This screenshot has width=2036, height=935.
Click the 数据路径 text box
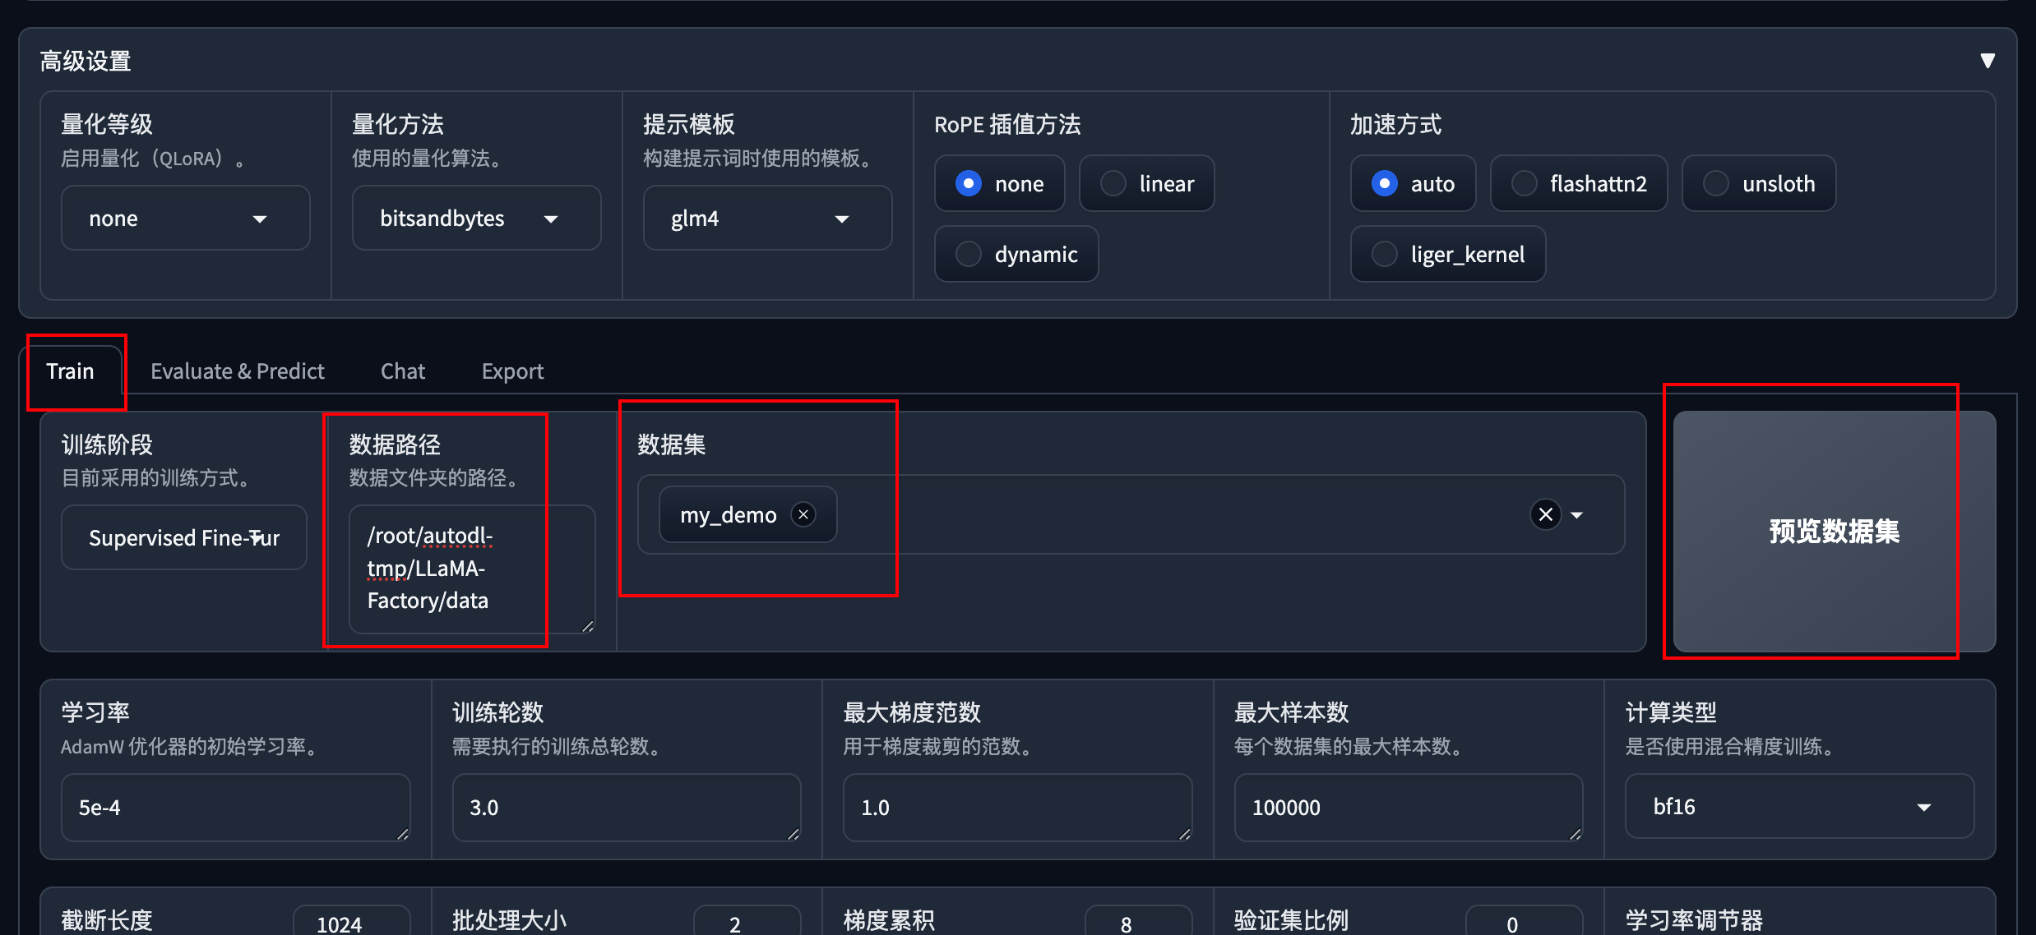pyautogui.click(x=470, y=569)
